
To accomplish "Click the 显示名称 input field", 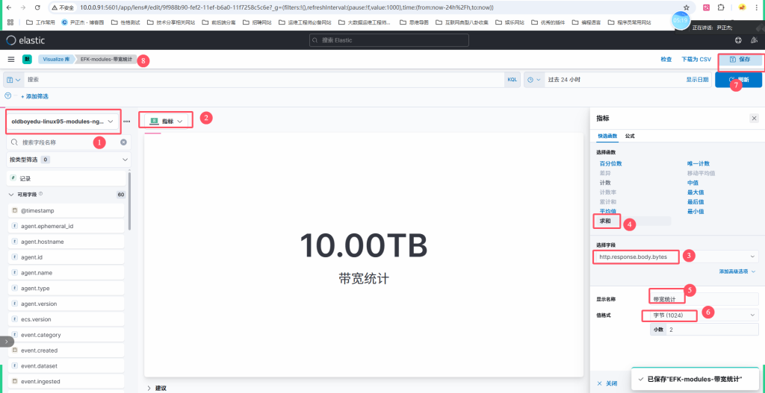I will point(704,299).
